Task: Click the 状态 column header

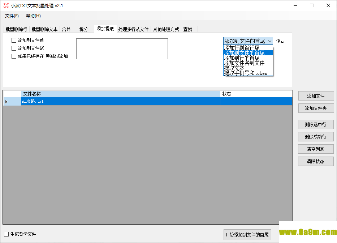Action: coord(256,94)
